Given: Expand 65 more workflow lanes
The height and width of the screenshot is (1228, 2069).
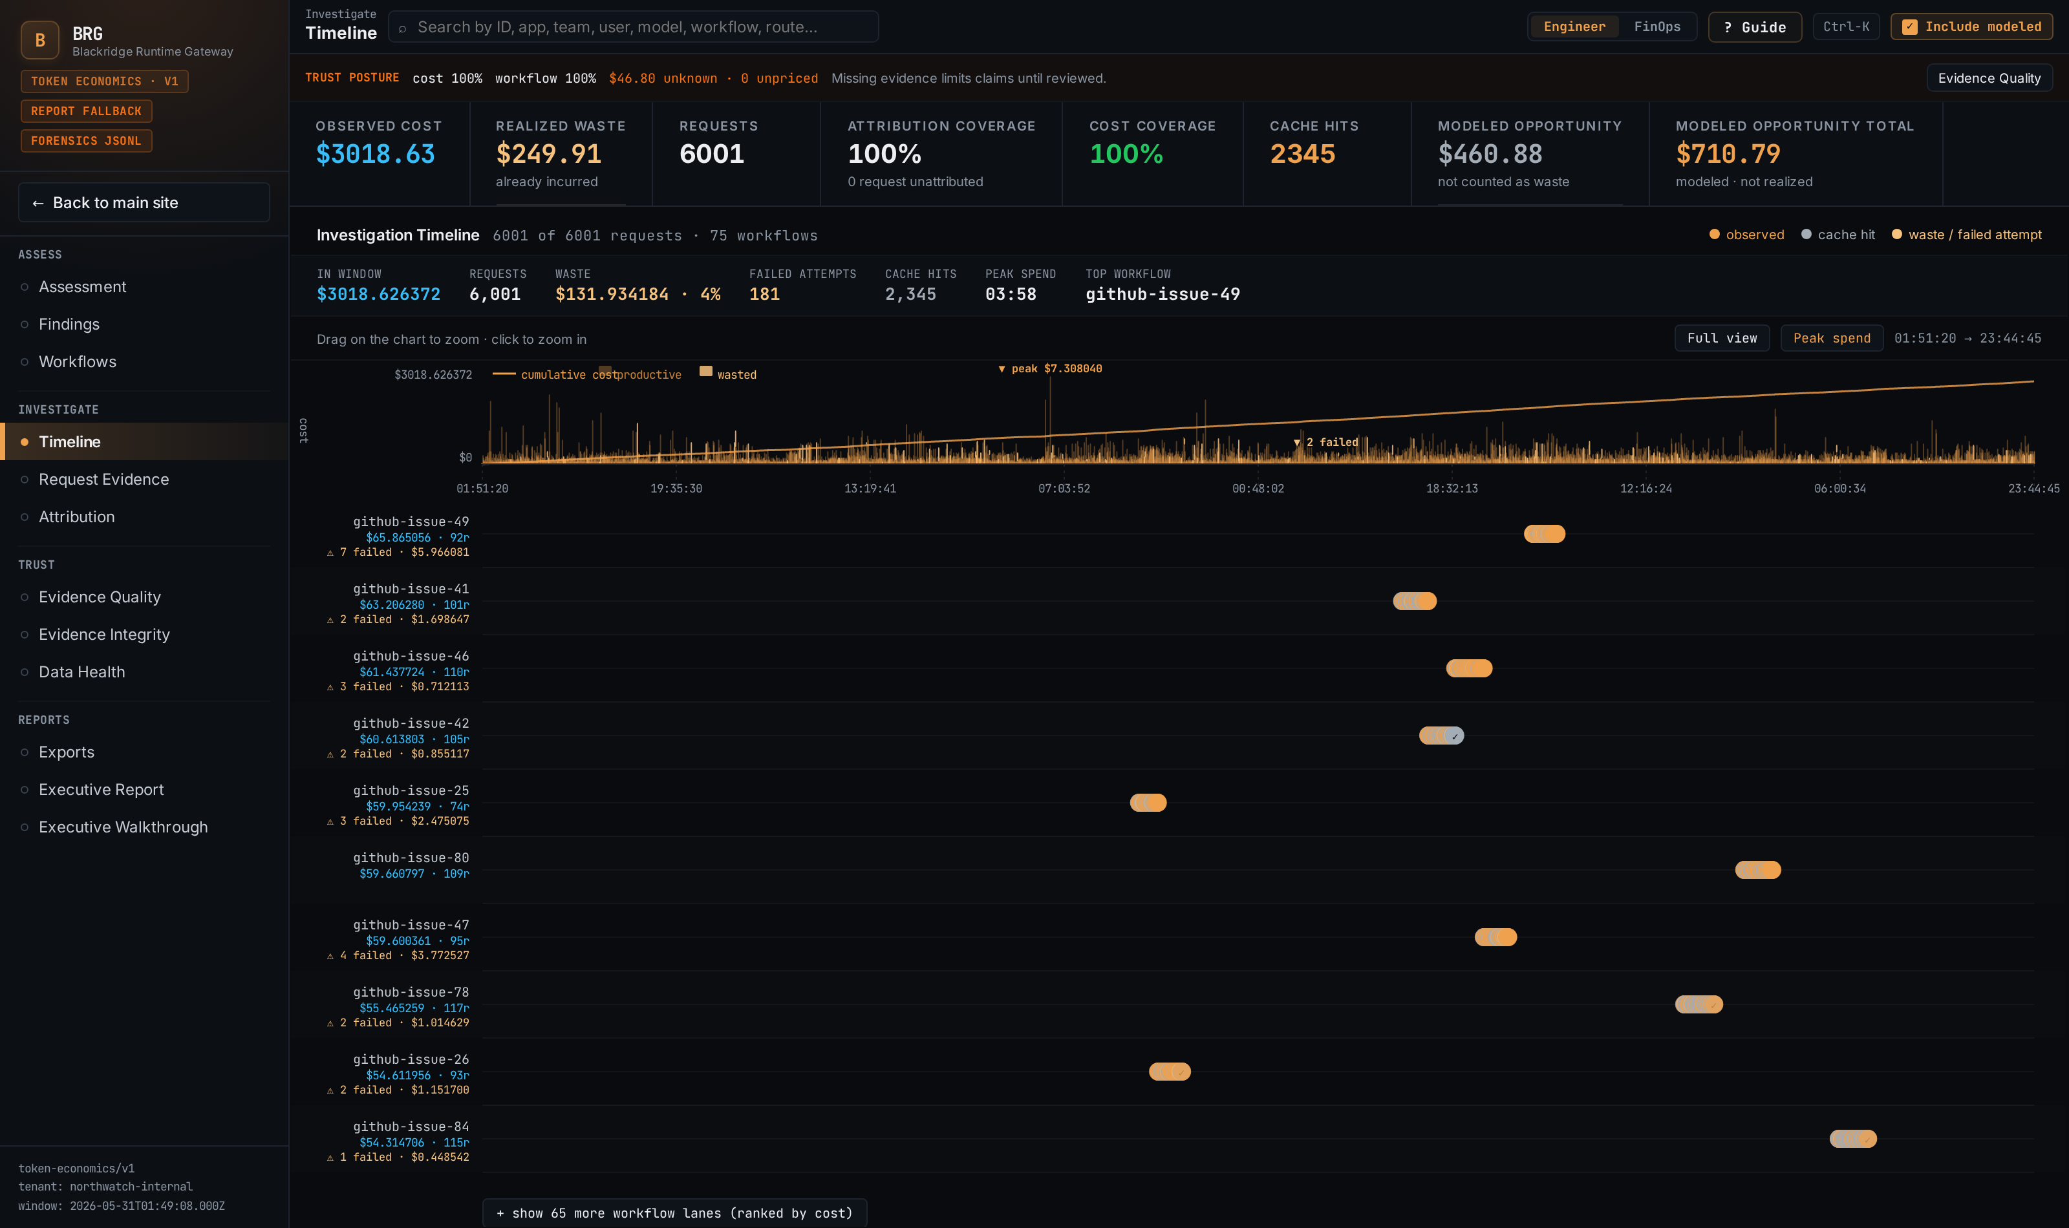Looking at the screenshot, I should [x=674, y=1213].
